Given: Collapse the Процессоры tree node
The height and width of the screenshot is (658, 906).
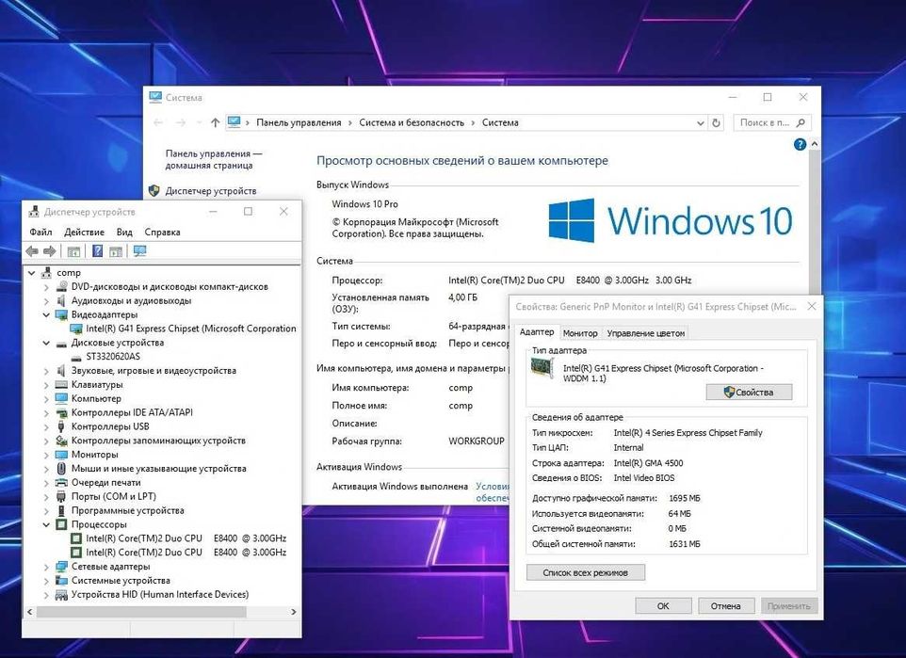Looking at the screenshot, I should point(46,524).
